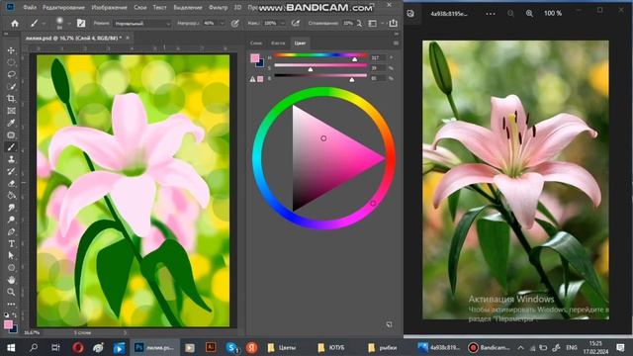This screenshot has height=356, width=633.
Task: Toggle the airbrush build-up icon
Action: pyautogui.click(x=296, y=24)
